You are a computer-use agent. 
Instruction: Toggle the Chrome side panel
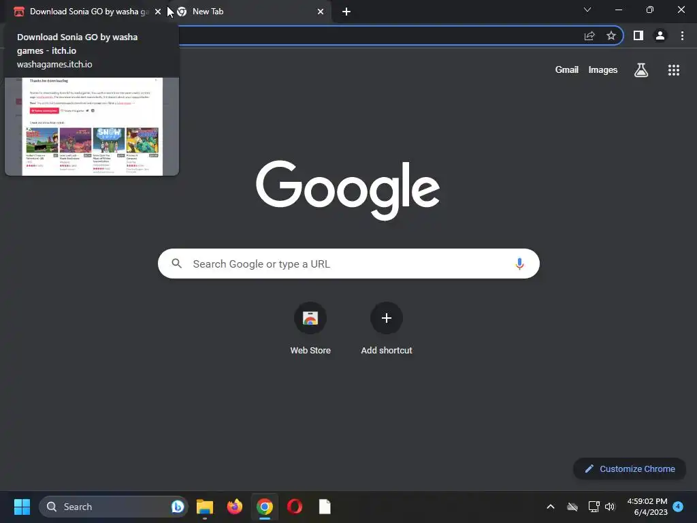(638, 35)
